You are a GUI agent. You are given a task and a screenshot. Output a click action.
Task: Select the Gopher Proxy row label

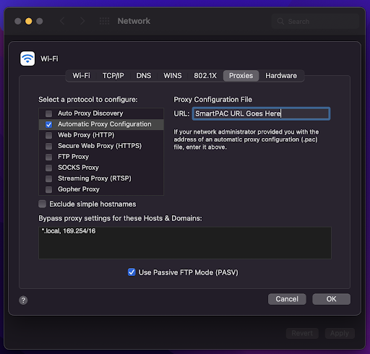click(79, 189)
